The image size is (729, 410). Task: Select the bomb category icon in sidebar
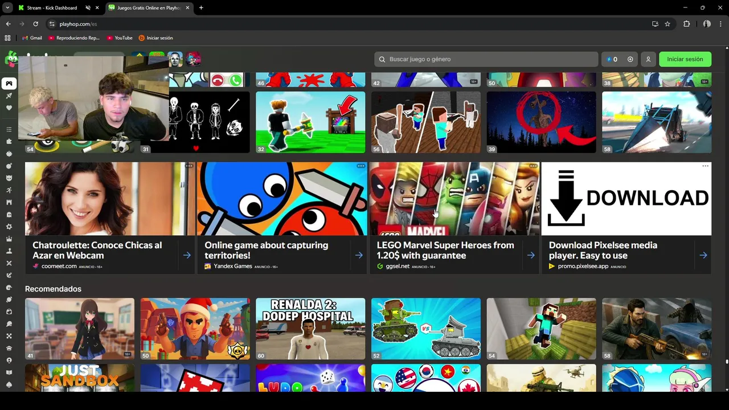[9, 166]
